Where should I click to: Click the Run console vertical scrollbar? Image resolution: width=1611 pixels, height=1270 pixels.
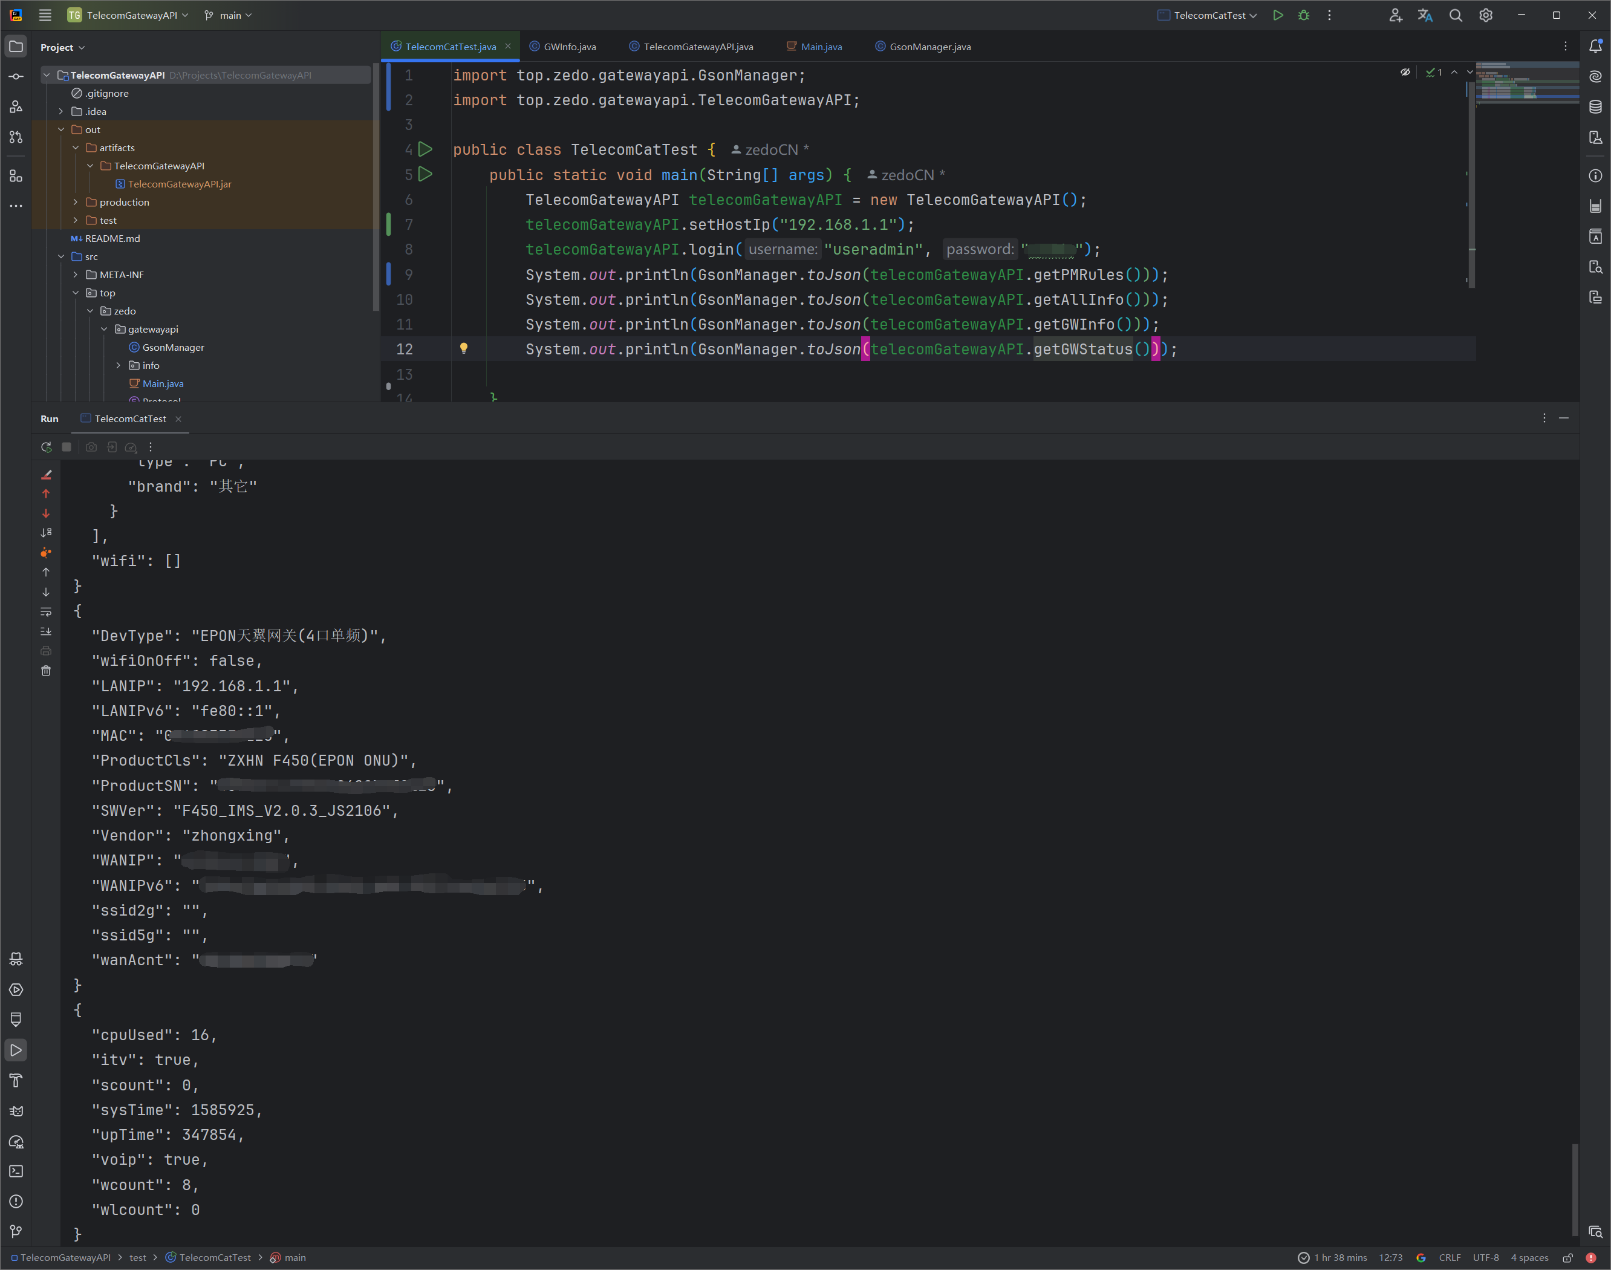pos(1574,1188)
